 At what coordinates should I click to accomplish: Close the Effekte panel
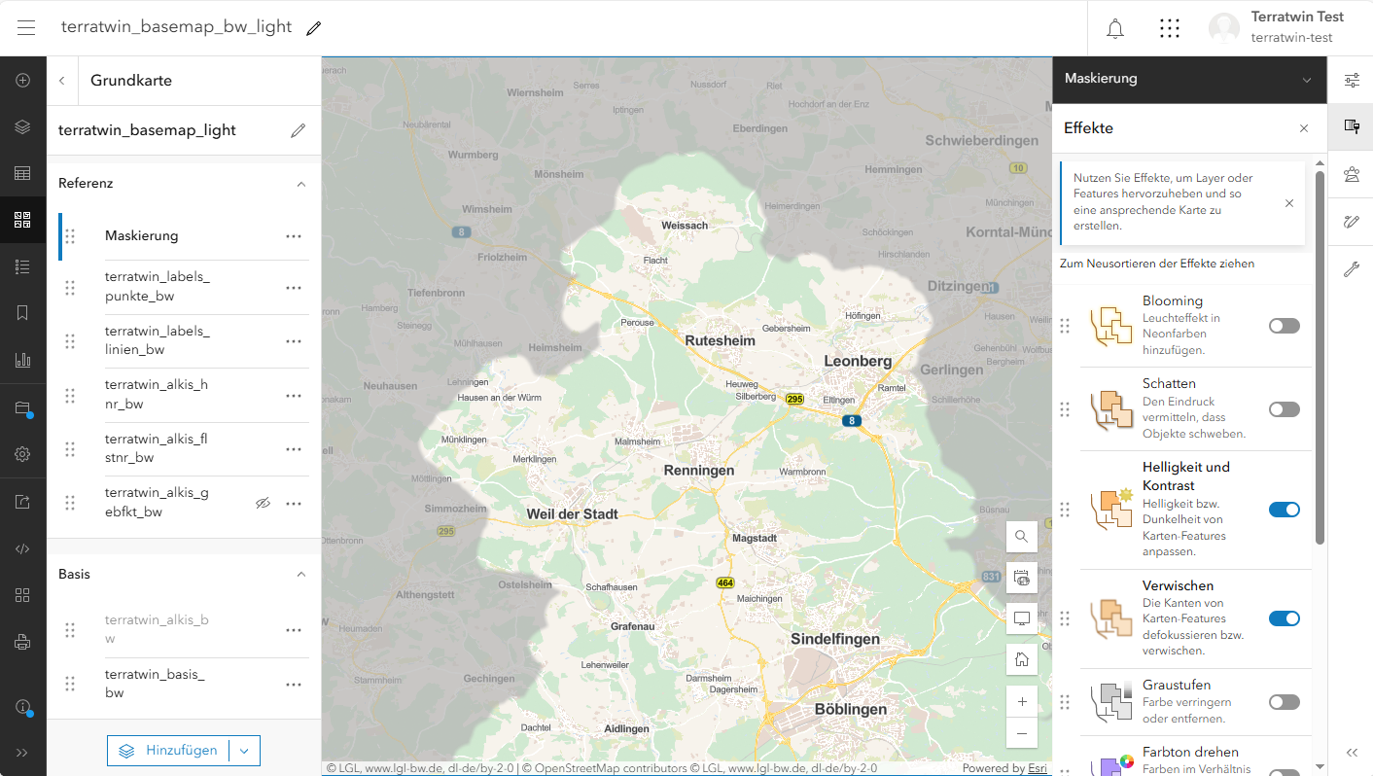click(x=1304, y=128)
